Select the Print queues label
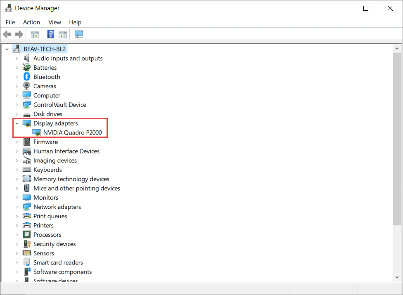The height and width of the screenshot is (295, 403). coord(50,216)
